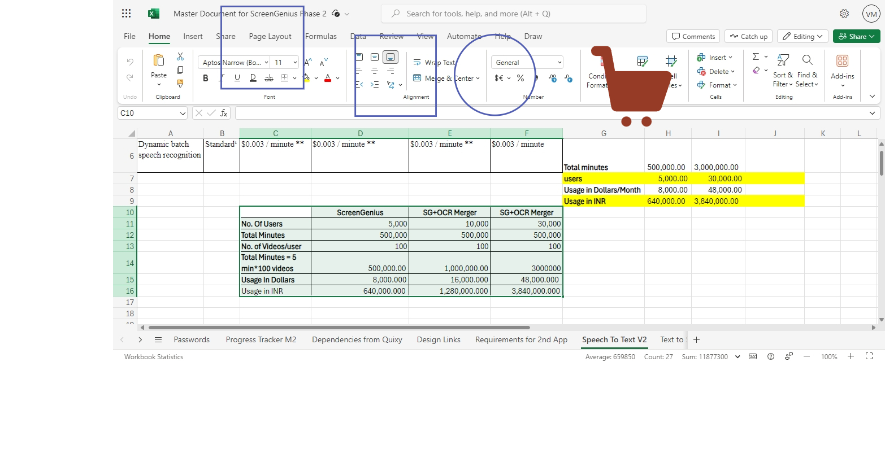Open Help question-mark in status bar
The width and height of the screenshot is (885, 475).
coord(771,356)
